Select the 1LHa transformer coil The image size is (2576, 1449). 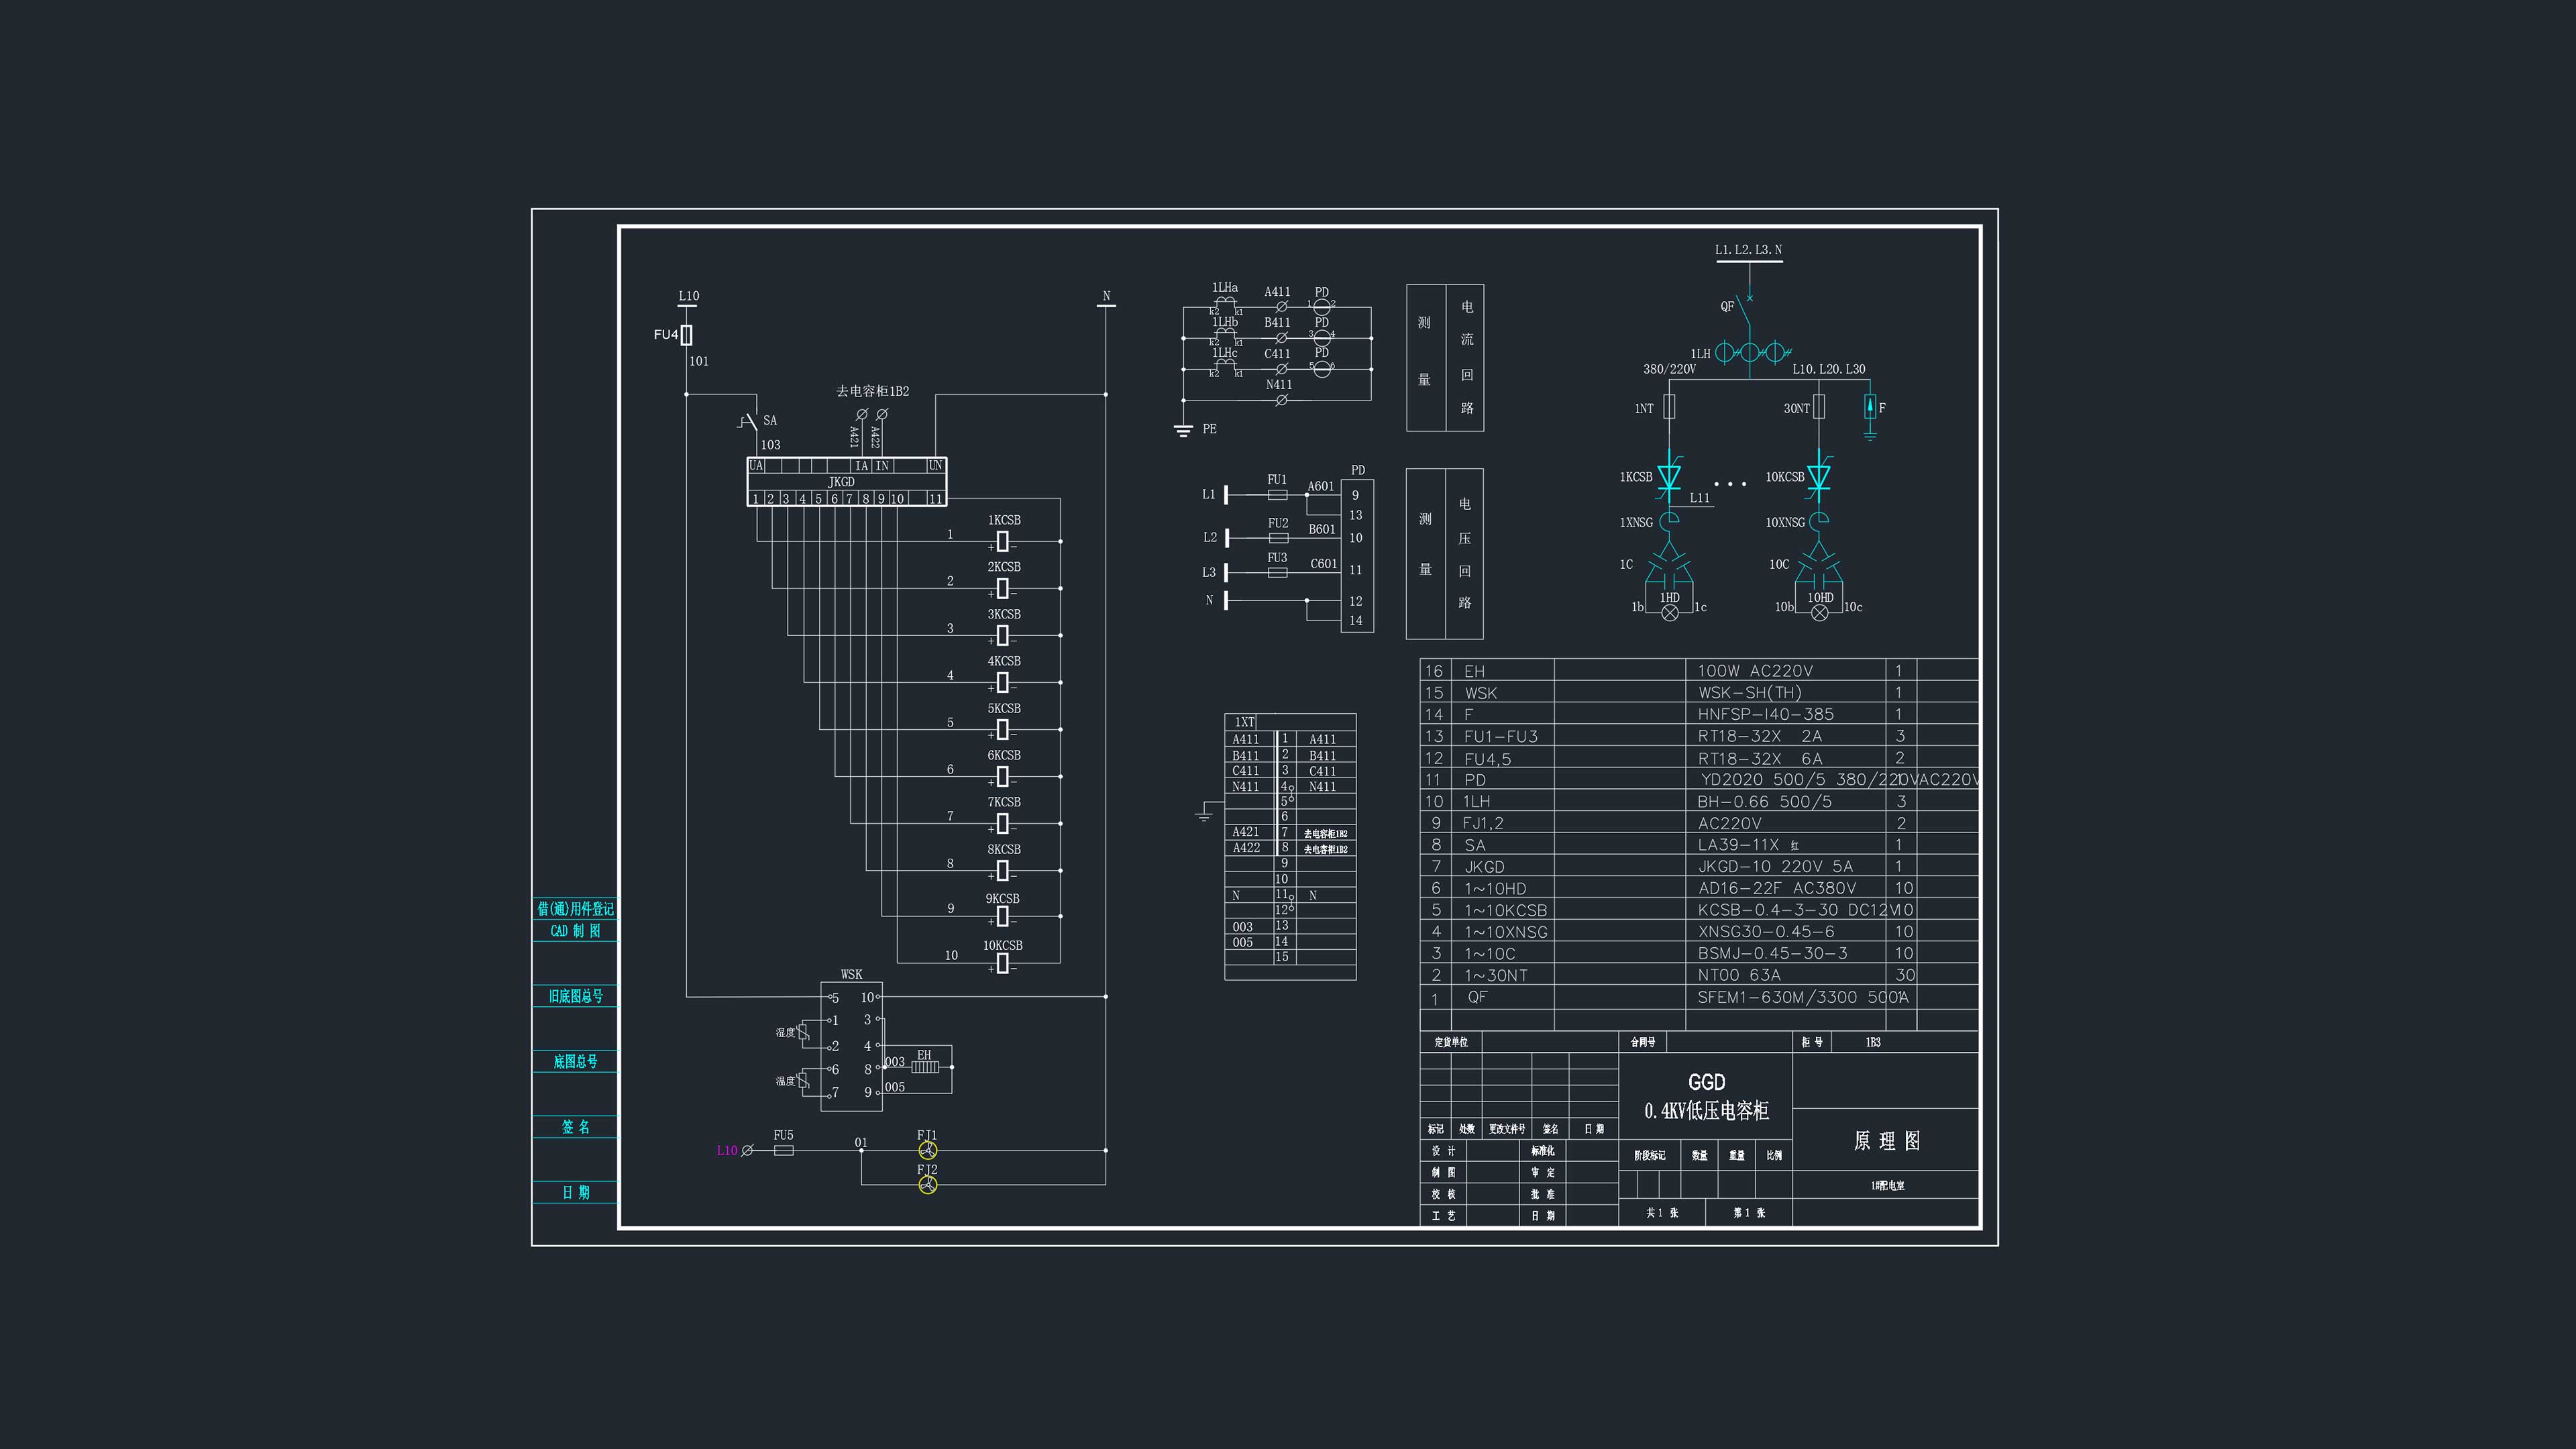tap(1226, 303)
